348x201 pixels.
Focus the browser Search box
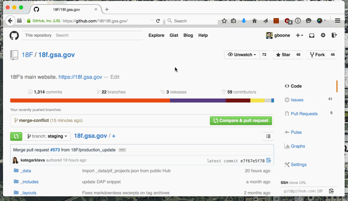(192, 21)
